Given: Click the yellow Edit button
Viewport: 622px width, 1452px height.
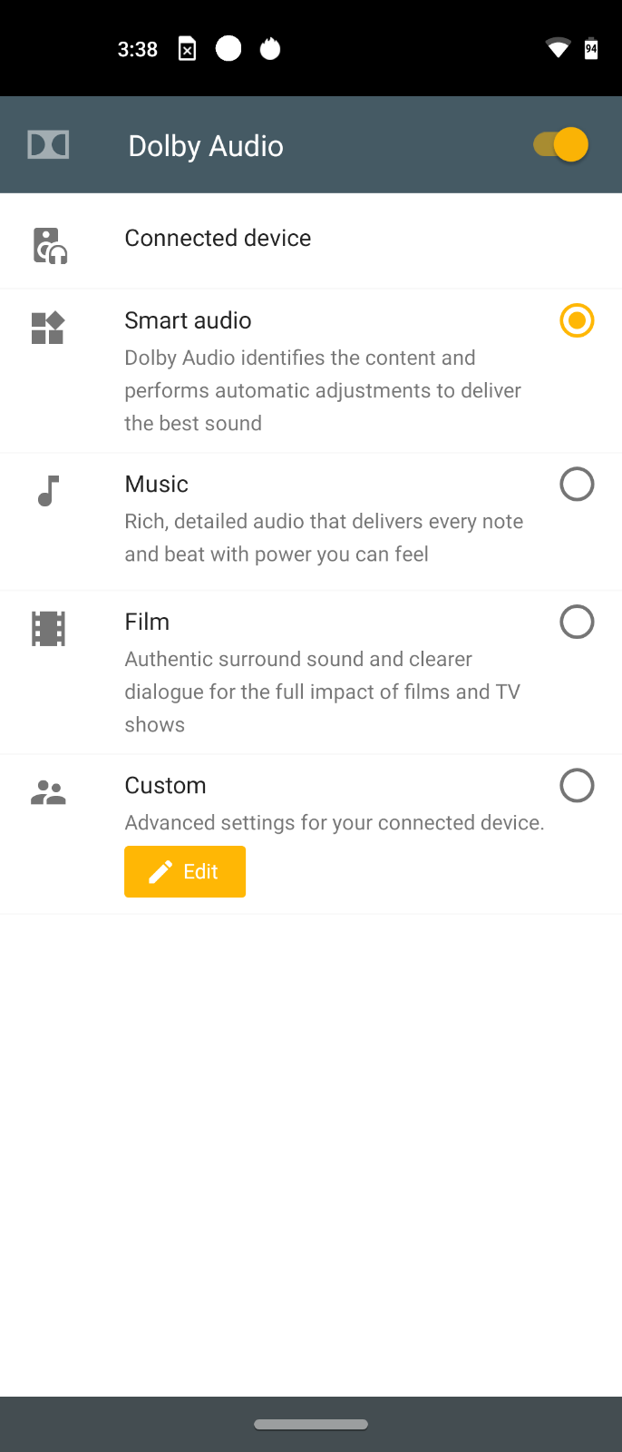Looking at the screenshot, I should pyautogui.click(x=185, y=871).
